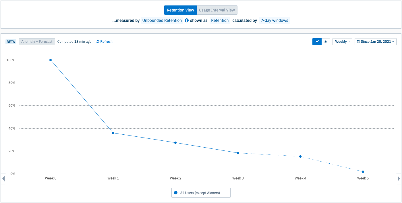Screen dimensions: 402x203
Task: Toggle the All Users (except Alaners) legend series
Action: (201, 193)
